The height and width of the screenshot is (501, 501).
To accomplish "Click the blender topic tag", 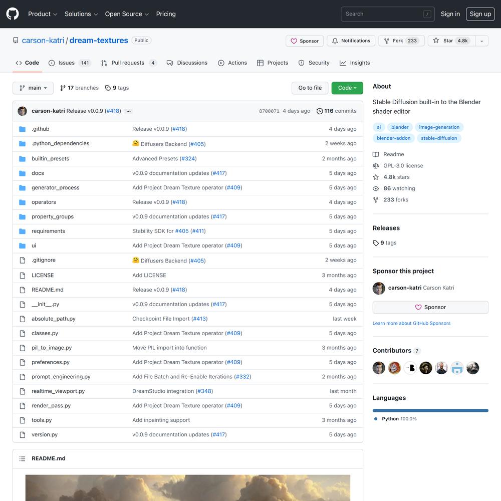I will [400, 127].
